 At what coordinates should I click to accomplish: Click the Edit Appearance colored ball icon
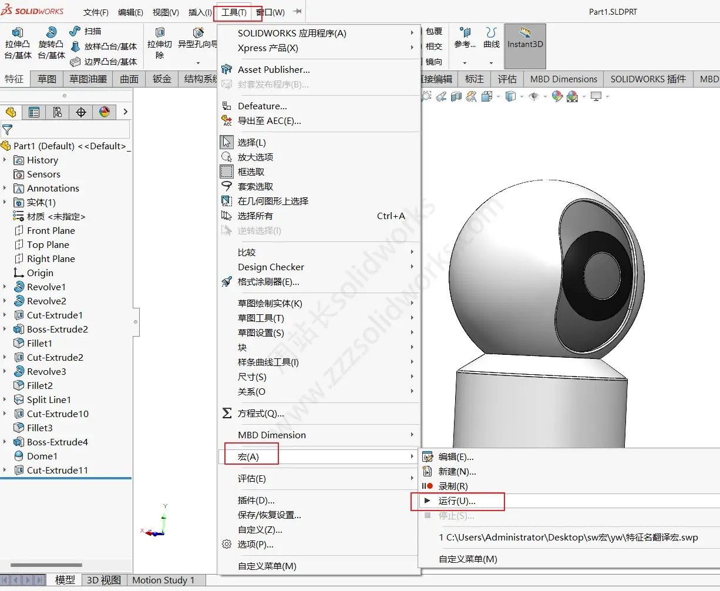(x=557, y=96)
